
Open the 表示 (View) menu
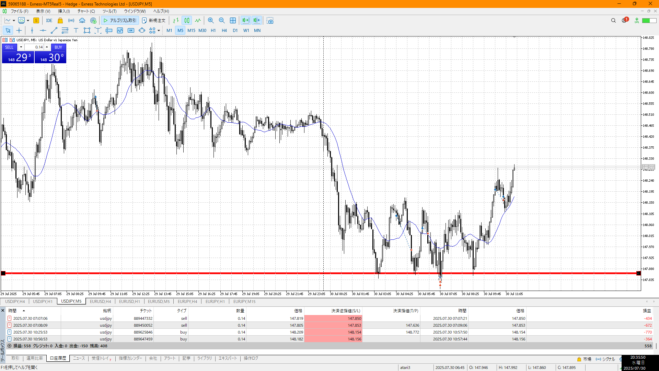click(43, 11)
